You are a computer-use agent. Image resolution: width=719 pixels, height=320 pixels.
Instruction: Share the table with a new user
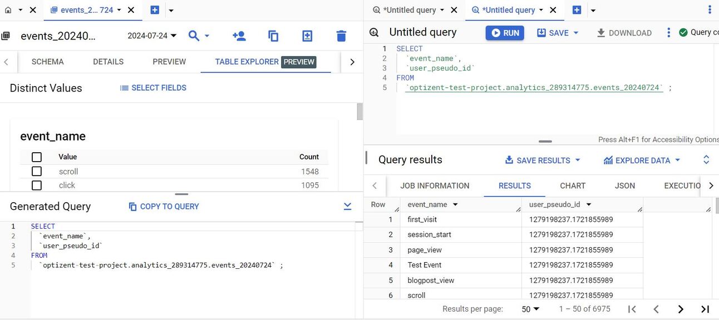pyautogui.click(x=239, y=35)
